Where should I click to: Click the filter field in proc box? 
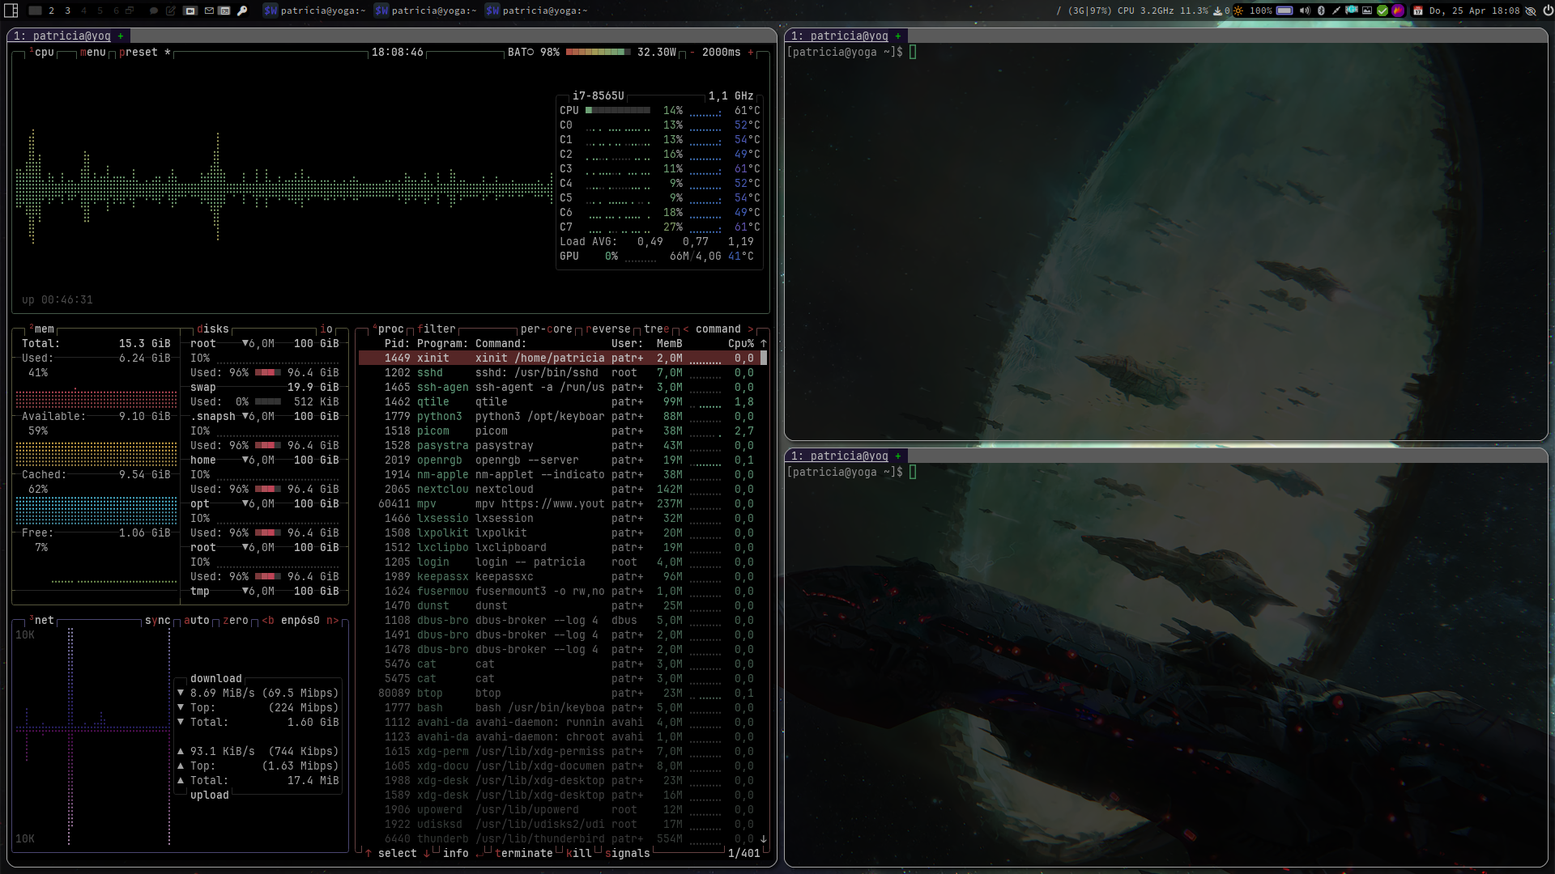(x=437, y=329)
